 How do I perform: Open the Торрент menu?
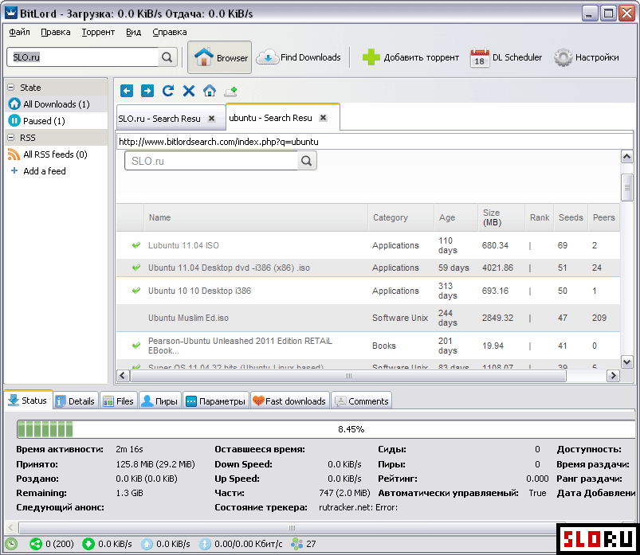click(98, 32)
